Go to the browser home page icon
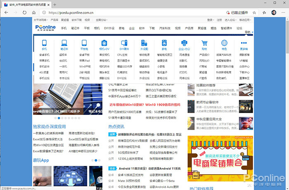289x190 pixels. (34, 13)
